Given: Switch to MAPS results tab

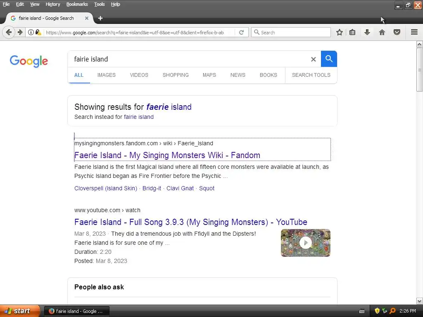Looking at the screenshot, I should (x=209, y=75).
